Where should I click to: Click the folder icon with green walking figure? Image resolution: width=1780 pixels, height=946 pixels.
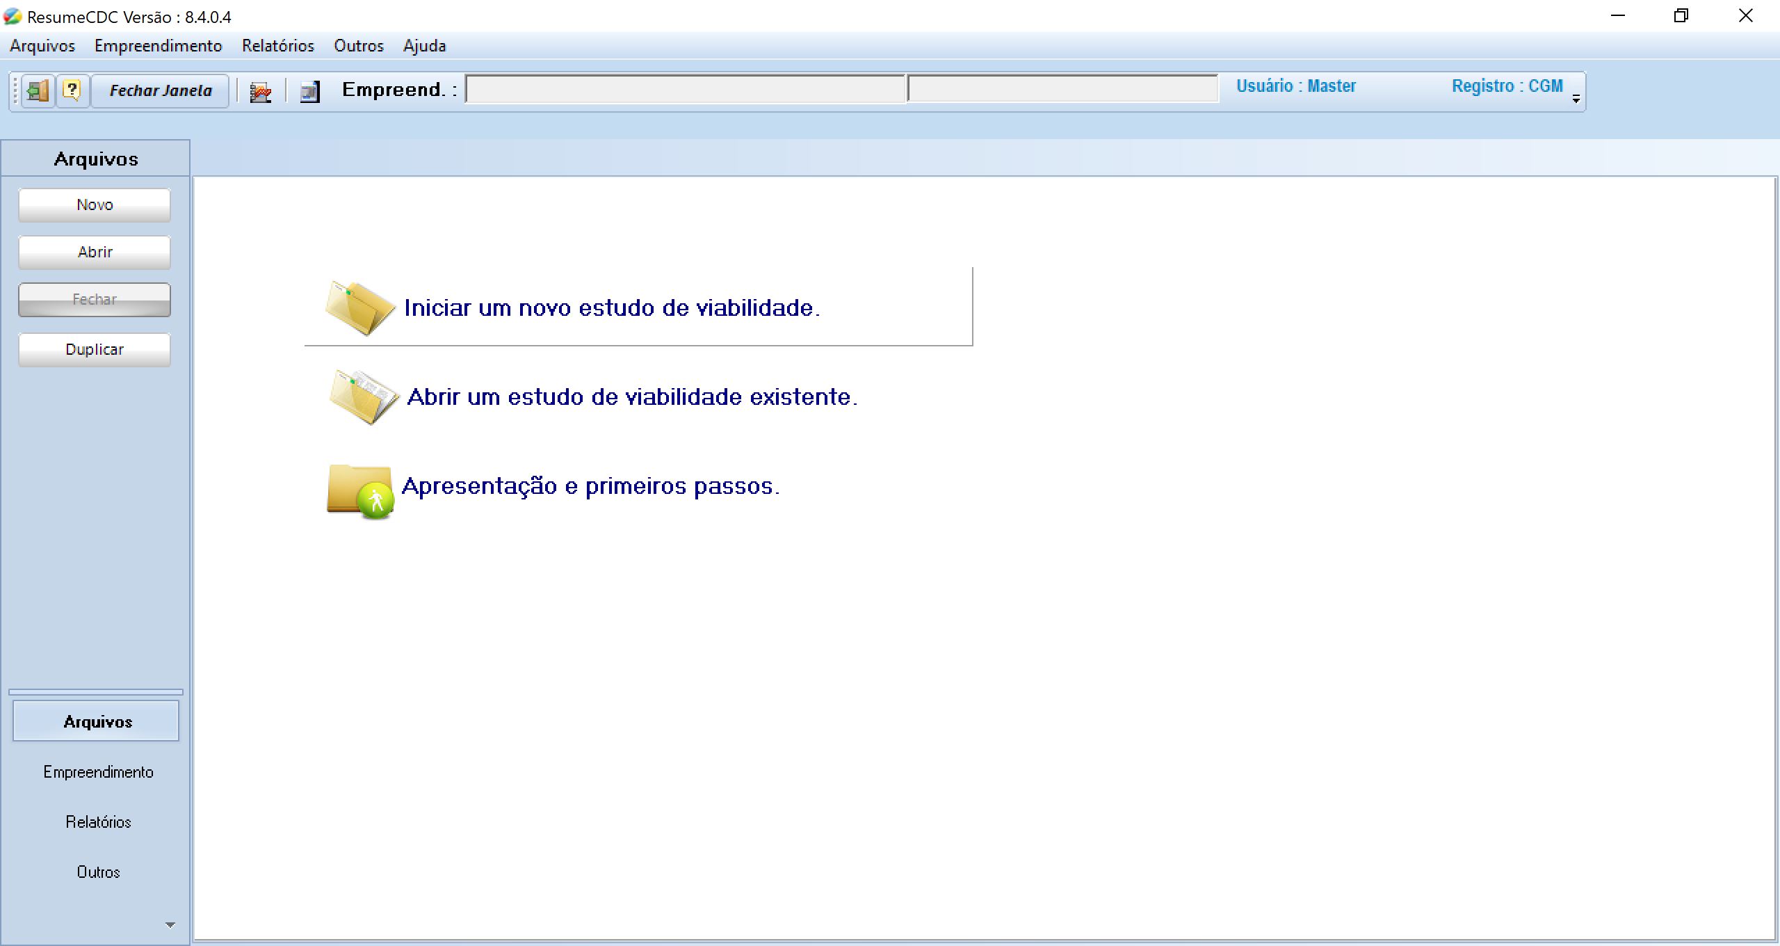pos(360,491)
